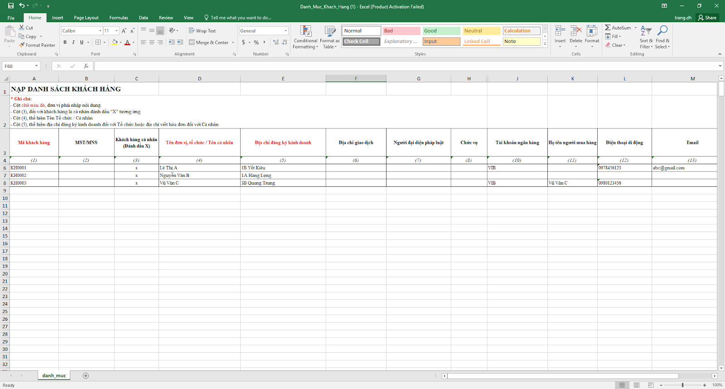Toggle Bold formatting
The height and width of the screenshot is (389, 725).
(x=65, y=43)
